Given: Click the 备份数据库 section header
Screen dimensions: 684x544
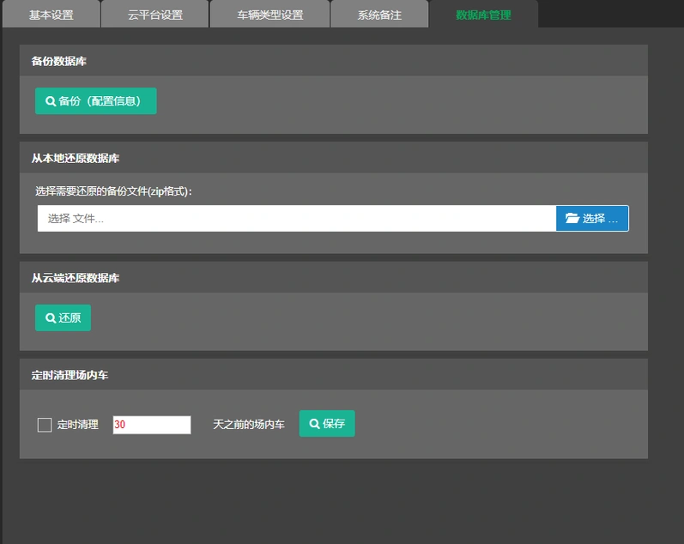Looking at the screenshot, I should point(334,61).
